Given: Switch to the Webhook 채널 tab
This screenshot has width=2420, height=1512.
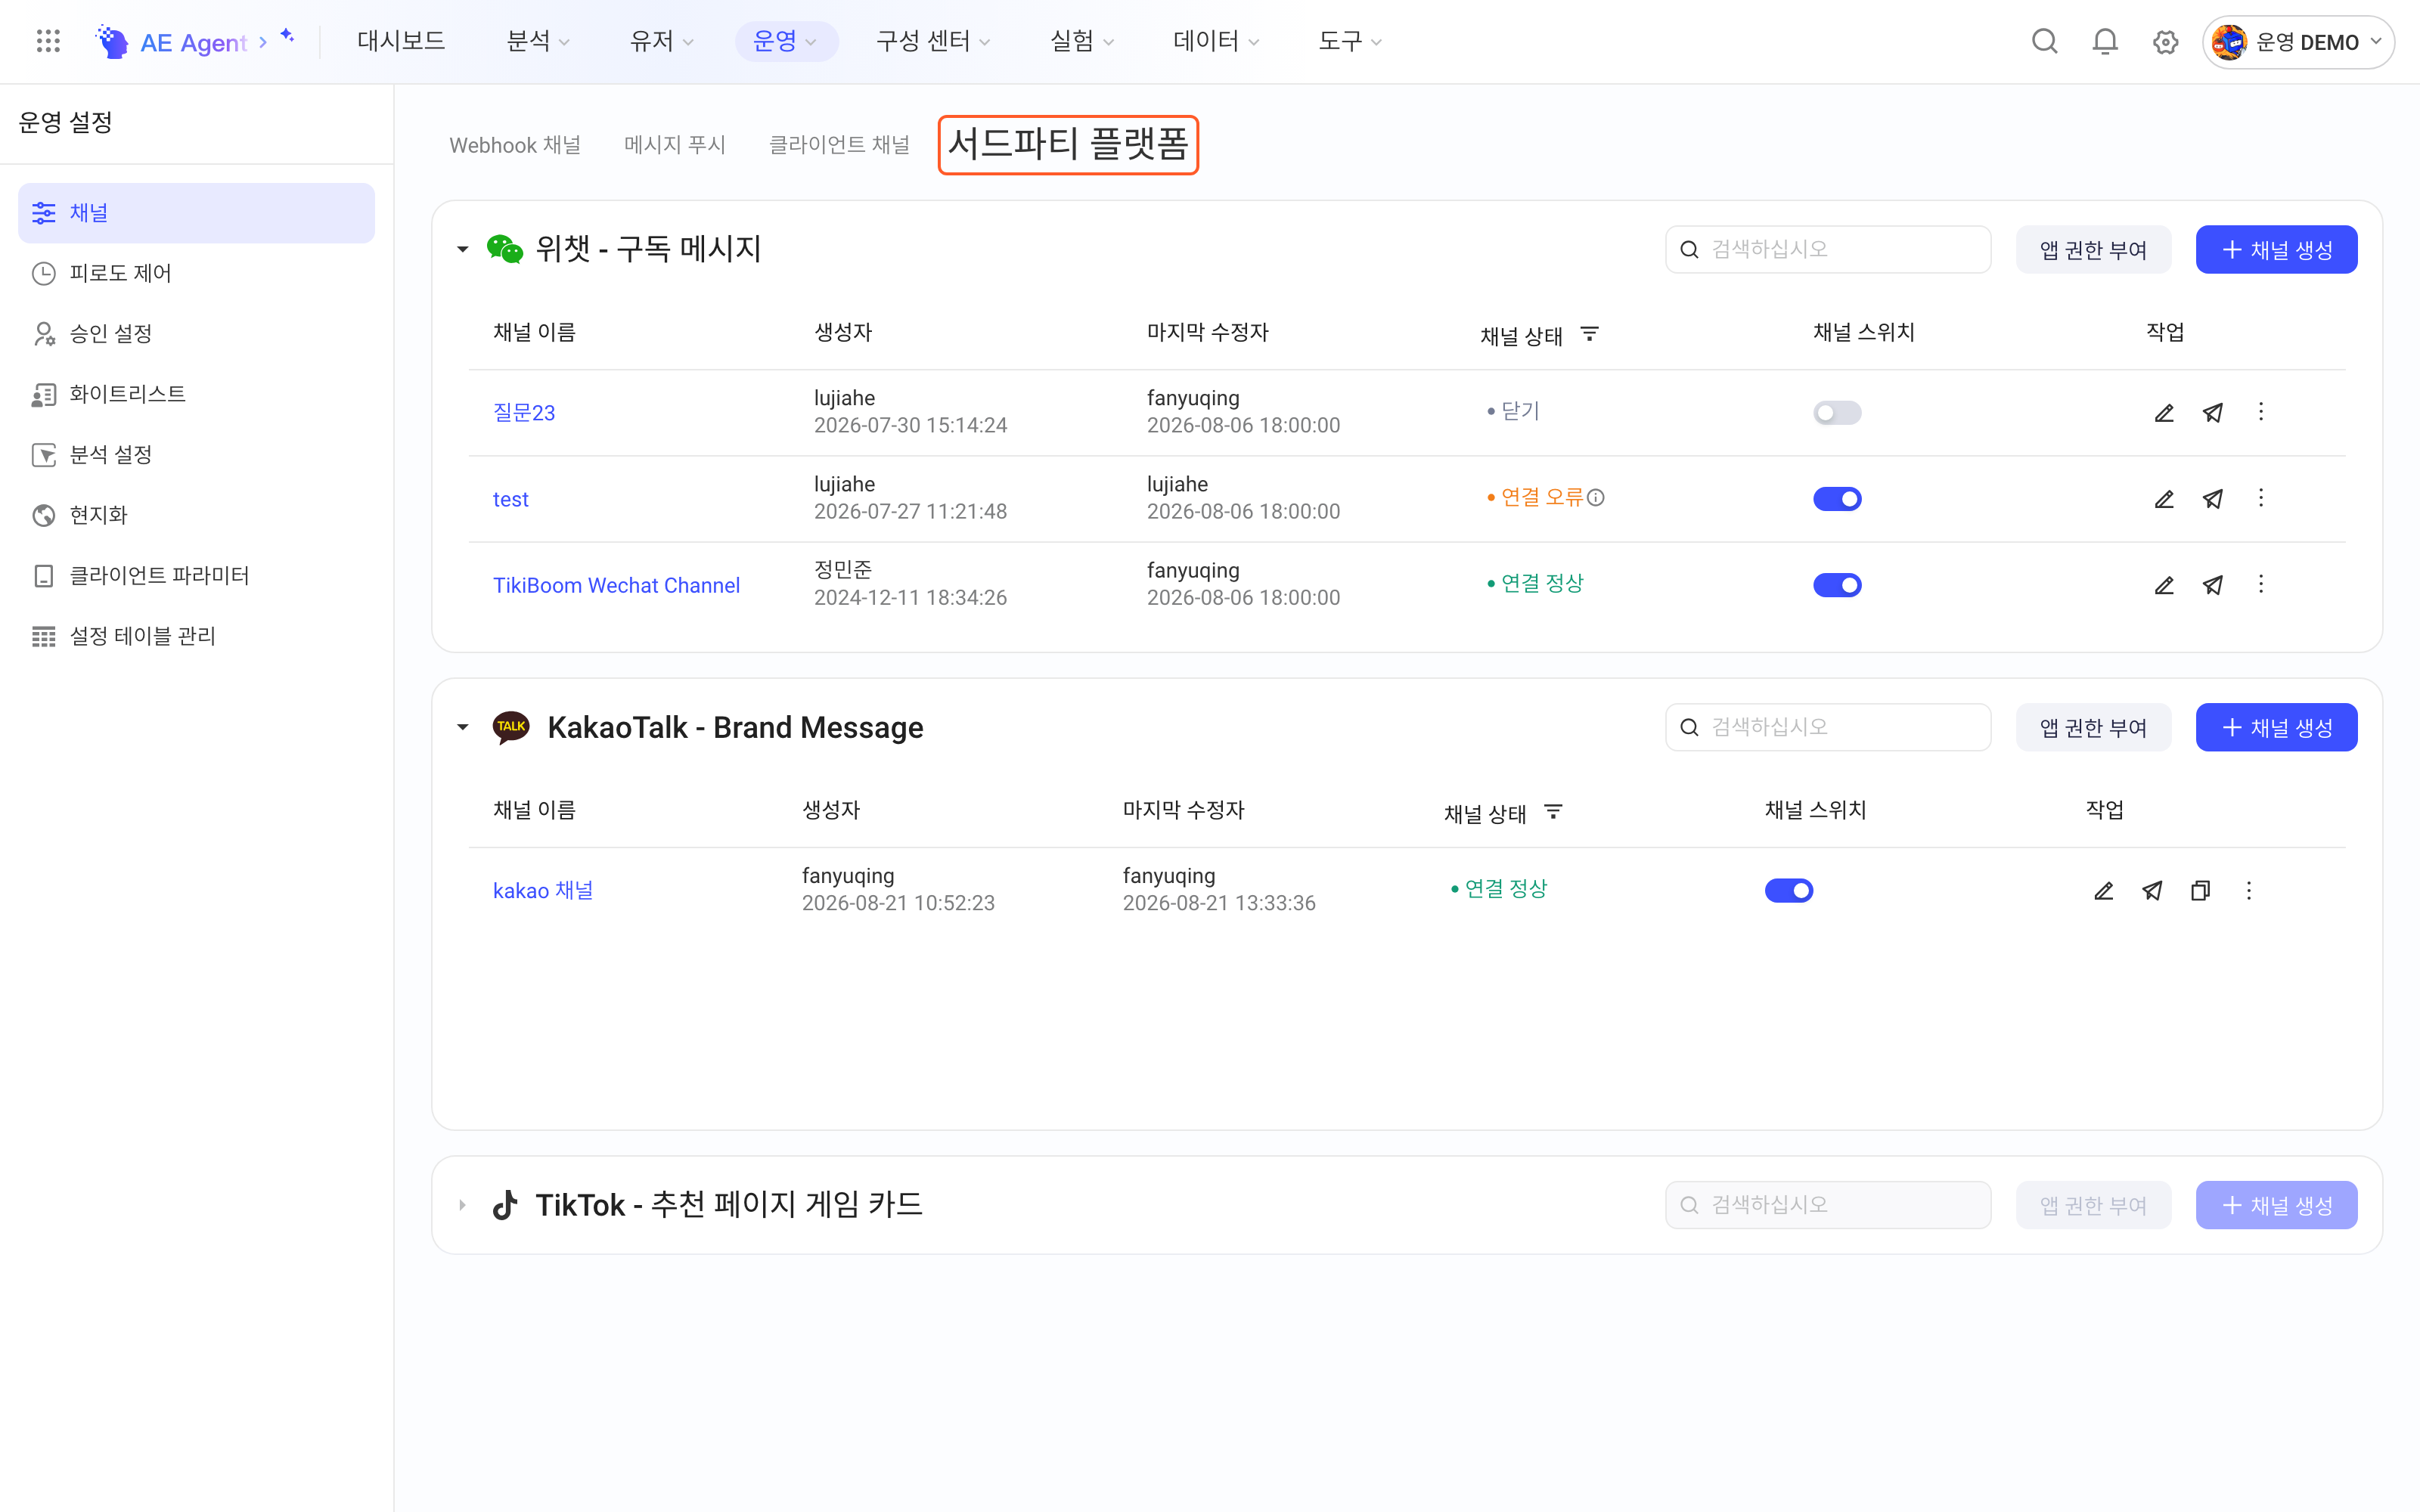Looking at the screenshot, I should click(515, 145).
